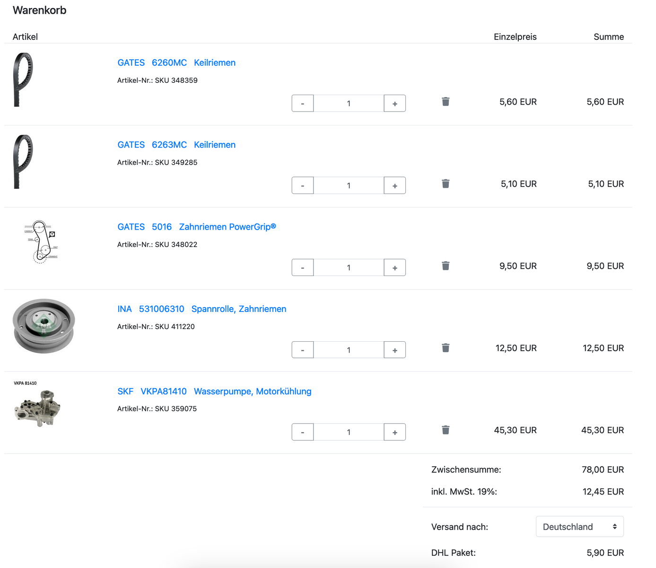The height and width of the screenshot is (568, 656).
Task: Remove GATES 6263MC Keilriemen from cart
Action: pyautogui.click(x=446, y=184)
